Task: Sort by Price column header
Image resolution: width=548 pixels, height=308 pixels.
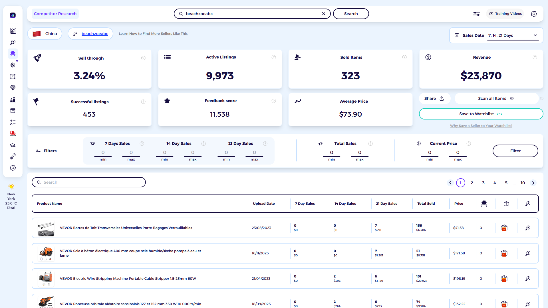Action: click(459, 204)
